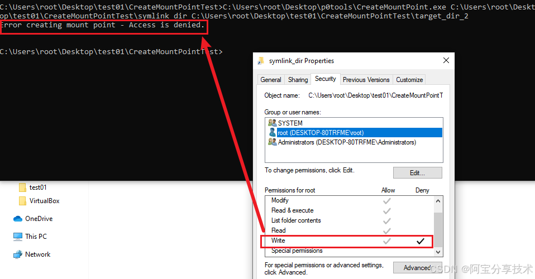Click the This PC monitor icon
The height and width of the screenshot is (279, 535).
[x=18, y=237]
